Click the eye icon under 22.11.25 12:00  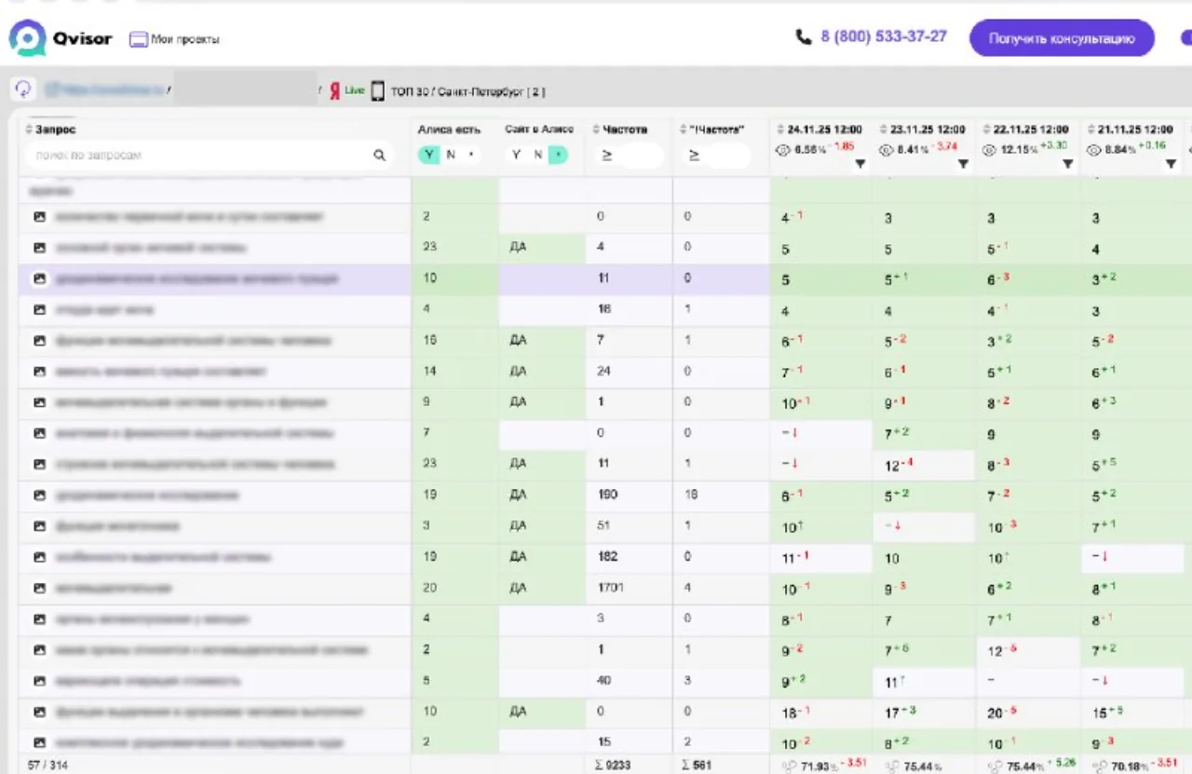point(989,149)
